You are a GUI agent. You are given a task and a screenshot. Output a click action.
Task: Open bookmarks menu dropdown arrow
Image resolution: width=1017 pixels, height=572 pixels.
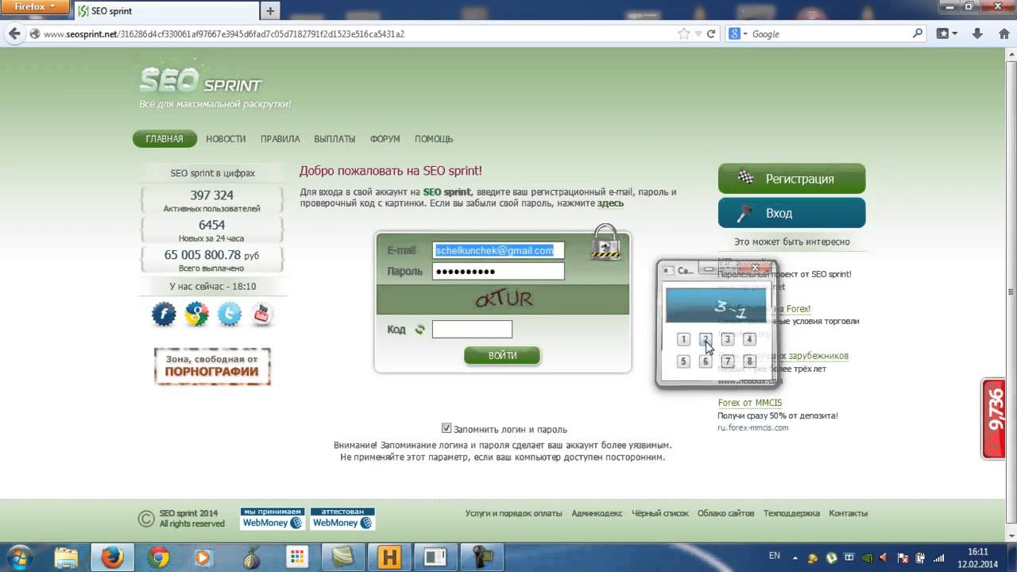(955, 34)
